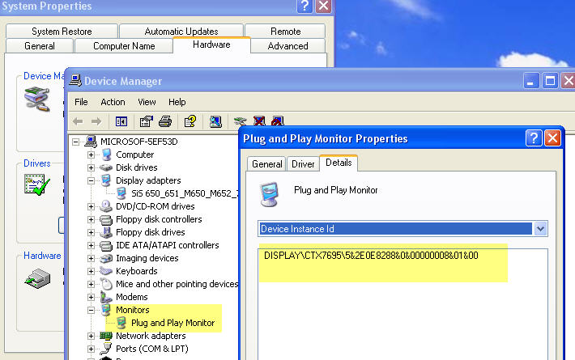Switch to the General tab in Monitor Properties
Viewport: 575px width, 360px height.
point(267,164)
